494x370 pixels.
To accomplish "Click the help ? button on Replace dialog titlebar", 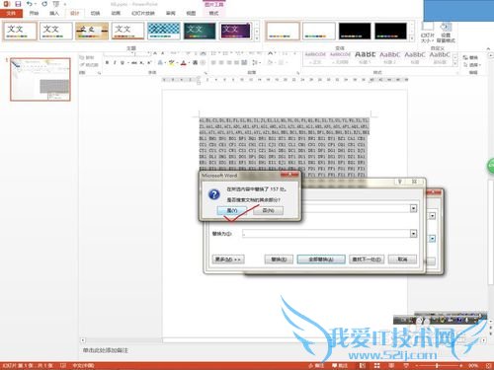I will click(400, 182).
